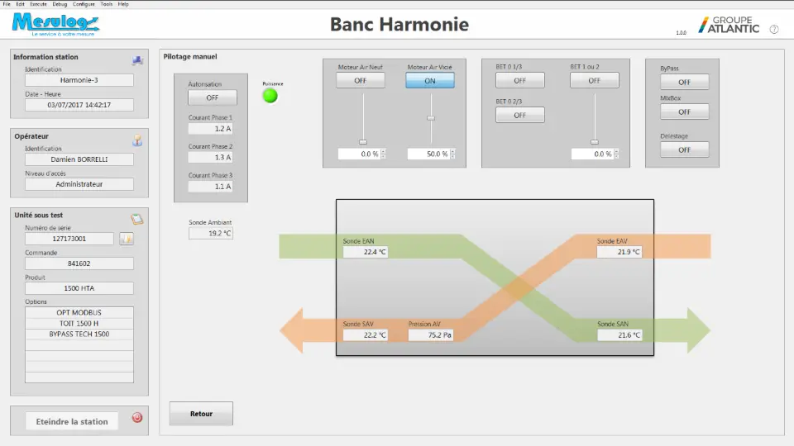Click the Courant Phase 1 value 1.2 A
Viewport: 794px width, 446px height.
pyautogui.click(x=210, y=129)
